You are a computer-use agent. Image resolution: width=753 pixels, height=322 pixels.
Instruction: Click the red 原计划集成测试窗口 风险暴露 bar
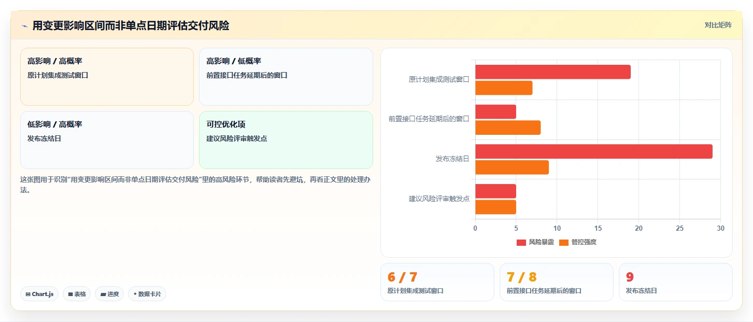point(553,72)
